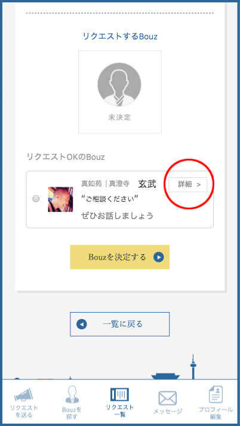Click 玄武's profile photo thumbnail

tap(60, 199)
